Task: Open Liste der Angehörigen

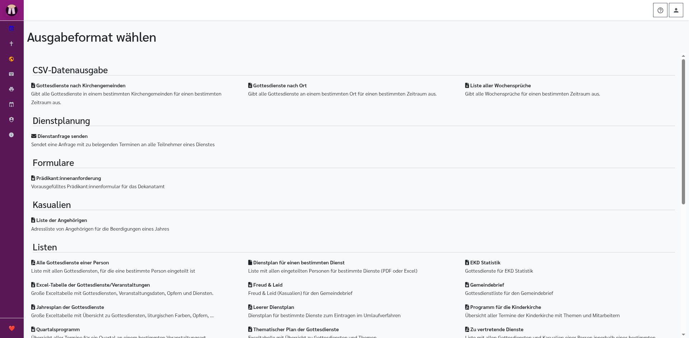Action: (61, 220)
